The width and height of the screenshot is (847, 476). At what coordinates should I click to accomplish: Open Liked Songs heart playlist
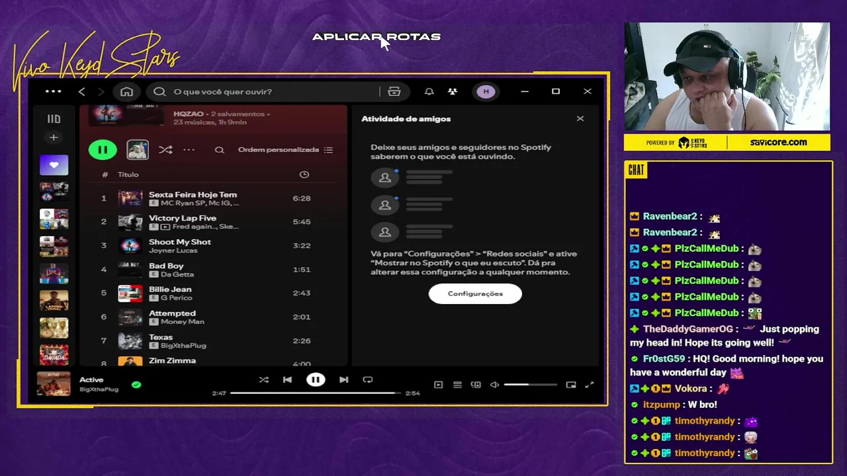tap(54, 165)
